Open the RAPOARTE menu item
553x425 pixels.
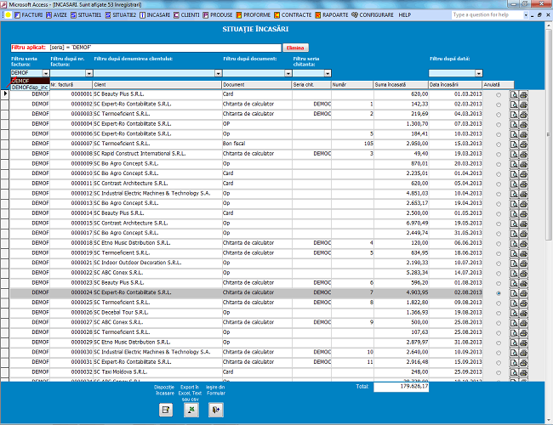click(332, 15)
